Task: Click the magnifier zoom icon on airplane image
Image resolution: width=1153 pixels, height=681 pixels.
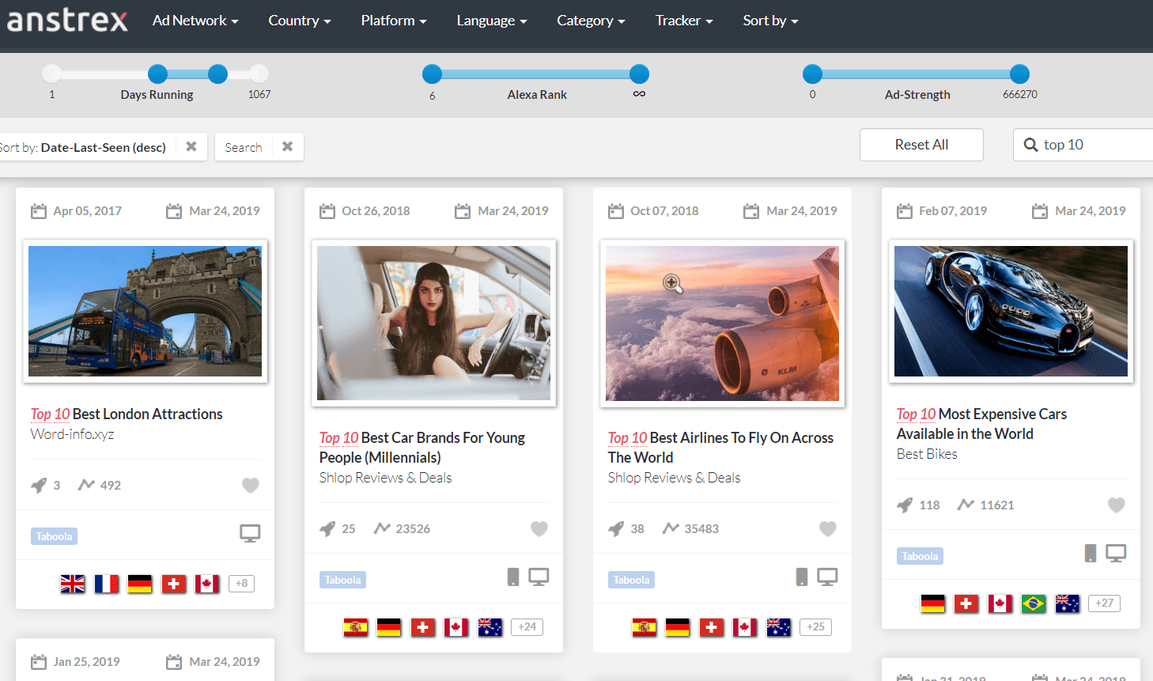Action: pyautogui.click(x=672, y=283)
